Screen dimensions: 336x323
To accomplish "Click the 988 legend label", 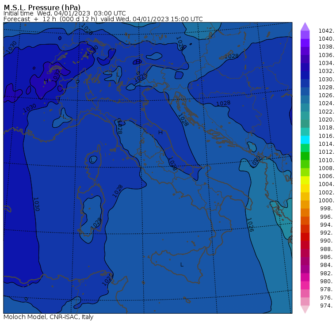I will [327, 249].
